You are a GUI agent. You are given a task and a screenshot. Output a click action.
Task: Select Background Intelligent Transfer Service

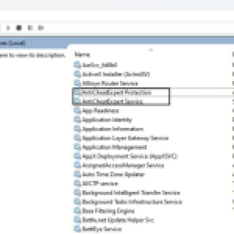tap(131, 193)
